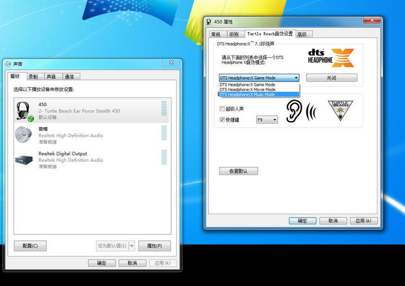405x286 pixels.
Task: Close the 450 属性 window
Action: point(372,20)
